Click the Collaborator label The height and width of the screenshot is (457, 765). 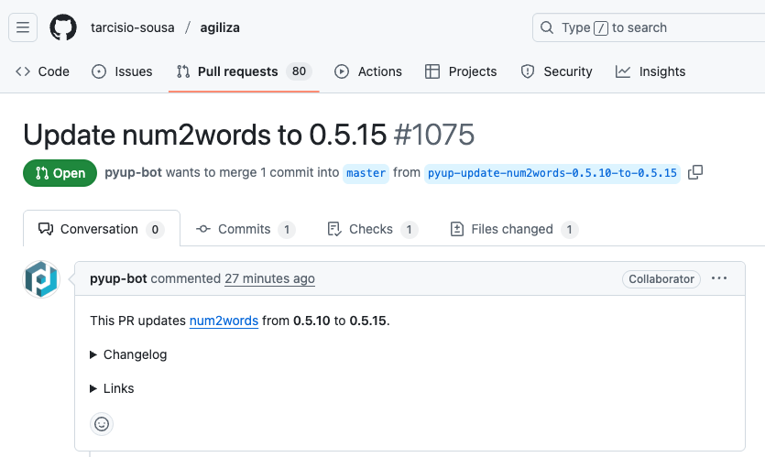tap(661, 279)
